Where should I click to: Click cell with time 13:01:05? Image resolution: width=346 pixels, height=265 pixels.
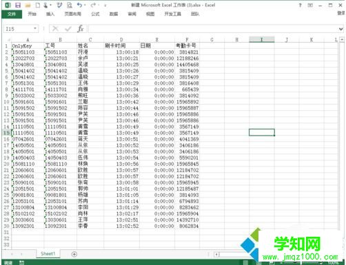click(121, 195)
